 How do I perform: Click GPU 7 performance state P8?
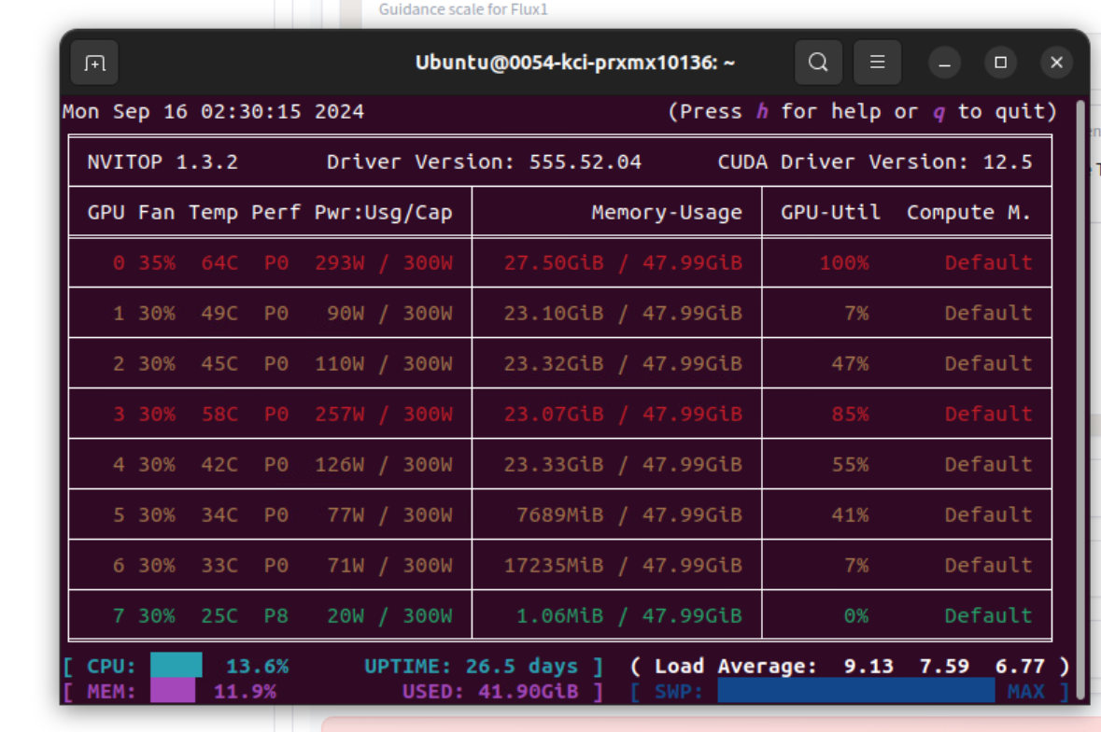click(x=276, y=616)
